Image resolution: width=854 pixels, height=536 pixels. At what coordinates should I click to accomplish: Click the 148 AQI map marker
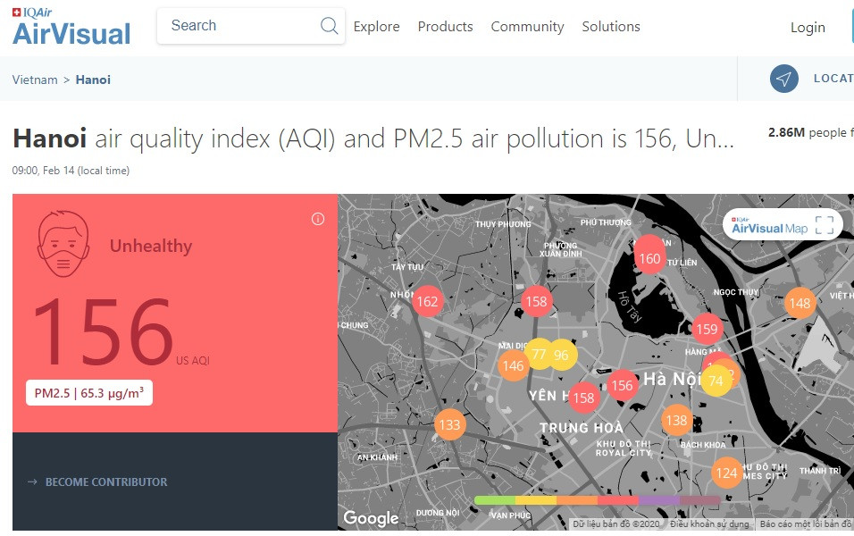click(800, 304)
